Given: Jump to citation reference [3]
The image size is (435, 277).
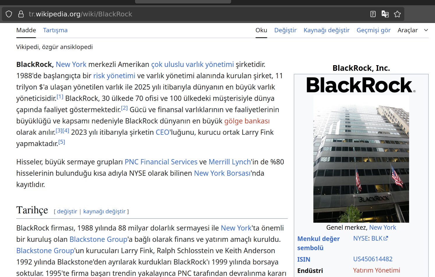Looking at the screenshot, I should (59, 131).
